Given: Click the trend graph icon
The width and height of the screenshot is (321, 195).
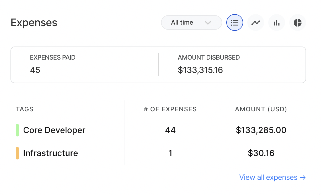Looking at the screenshot, I should 255,22.
